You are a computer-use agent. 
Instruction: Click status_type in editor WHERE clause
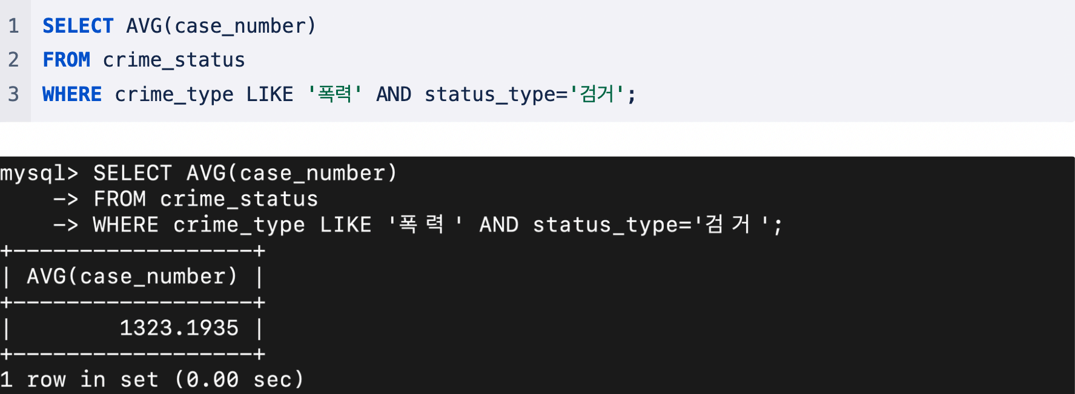point(490,95)
